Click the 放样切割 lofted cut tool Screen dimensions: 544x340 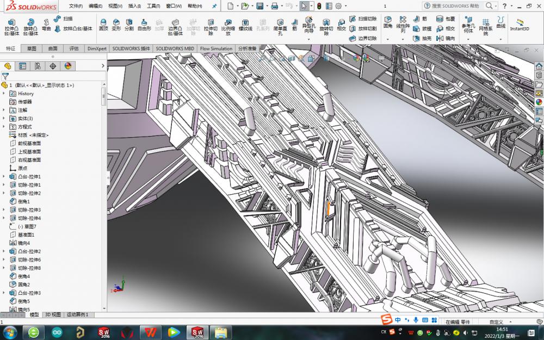[363, 28]
